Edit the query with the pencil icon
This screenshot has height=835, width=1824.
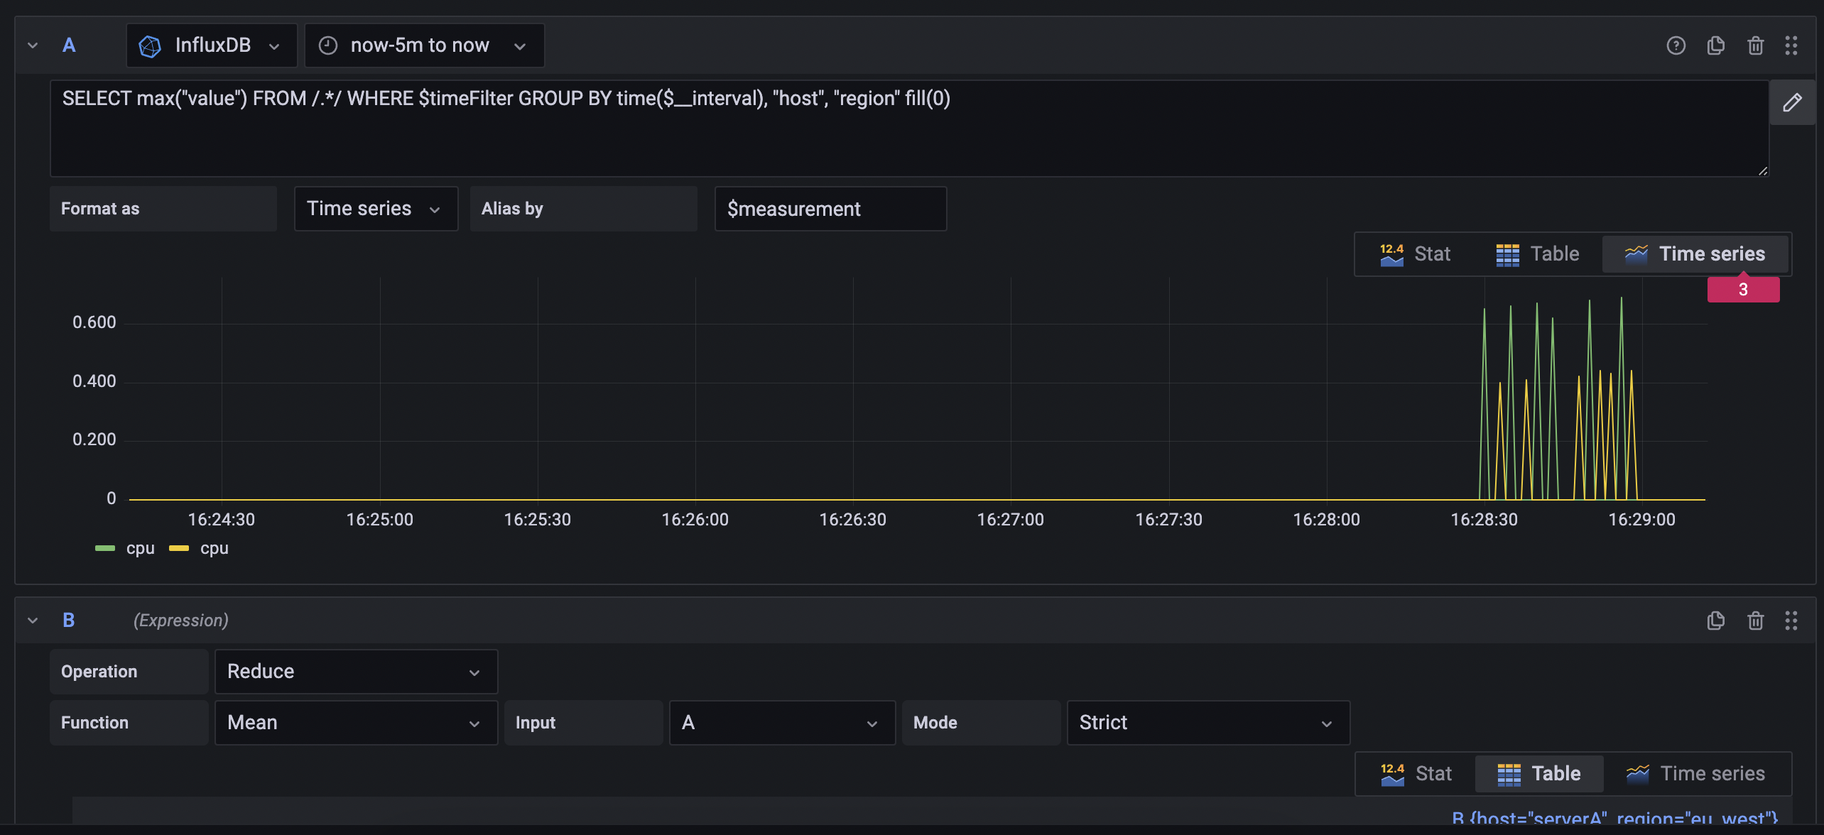[x=1793, y=102]
